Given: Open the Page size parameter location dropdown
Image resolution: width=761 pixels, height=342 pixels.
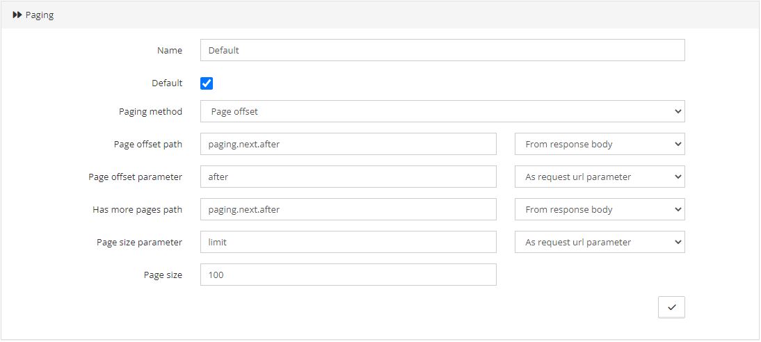Looking at the screenshot, I should pyautogui.click(x=600, y=242).
